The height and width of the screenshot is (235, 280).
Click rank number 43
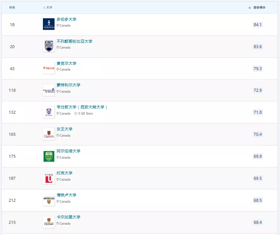[x=12, y=69]
